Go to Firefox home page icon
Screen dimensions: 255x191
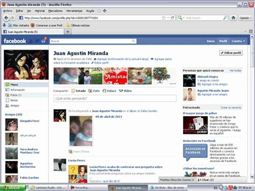coord(233,18)
